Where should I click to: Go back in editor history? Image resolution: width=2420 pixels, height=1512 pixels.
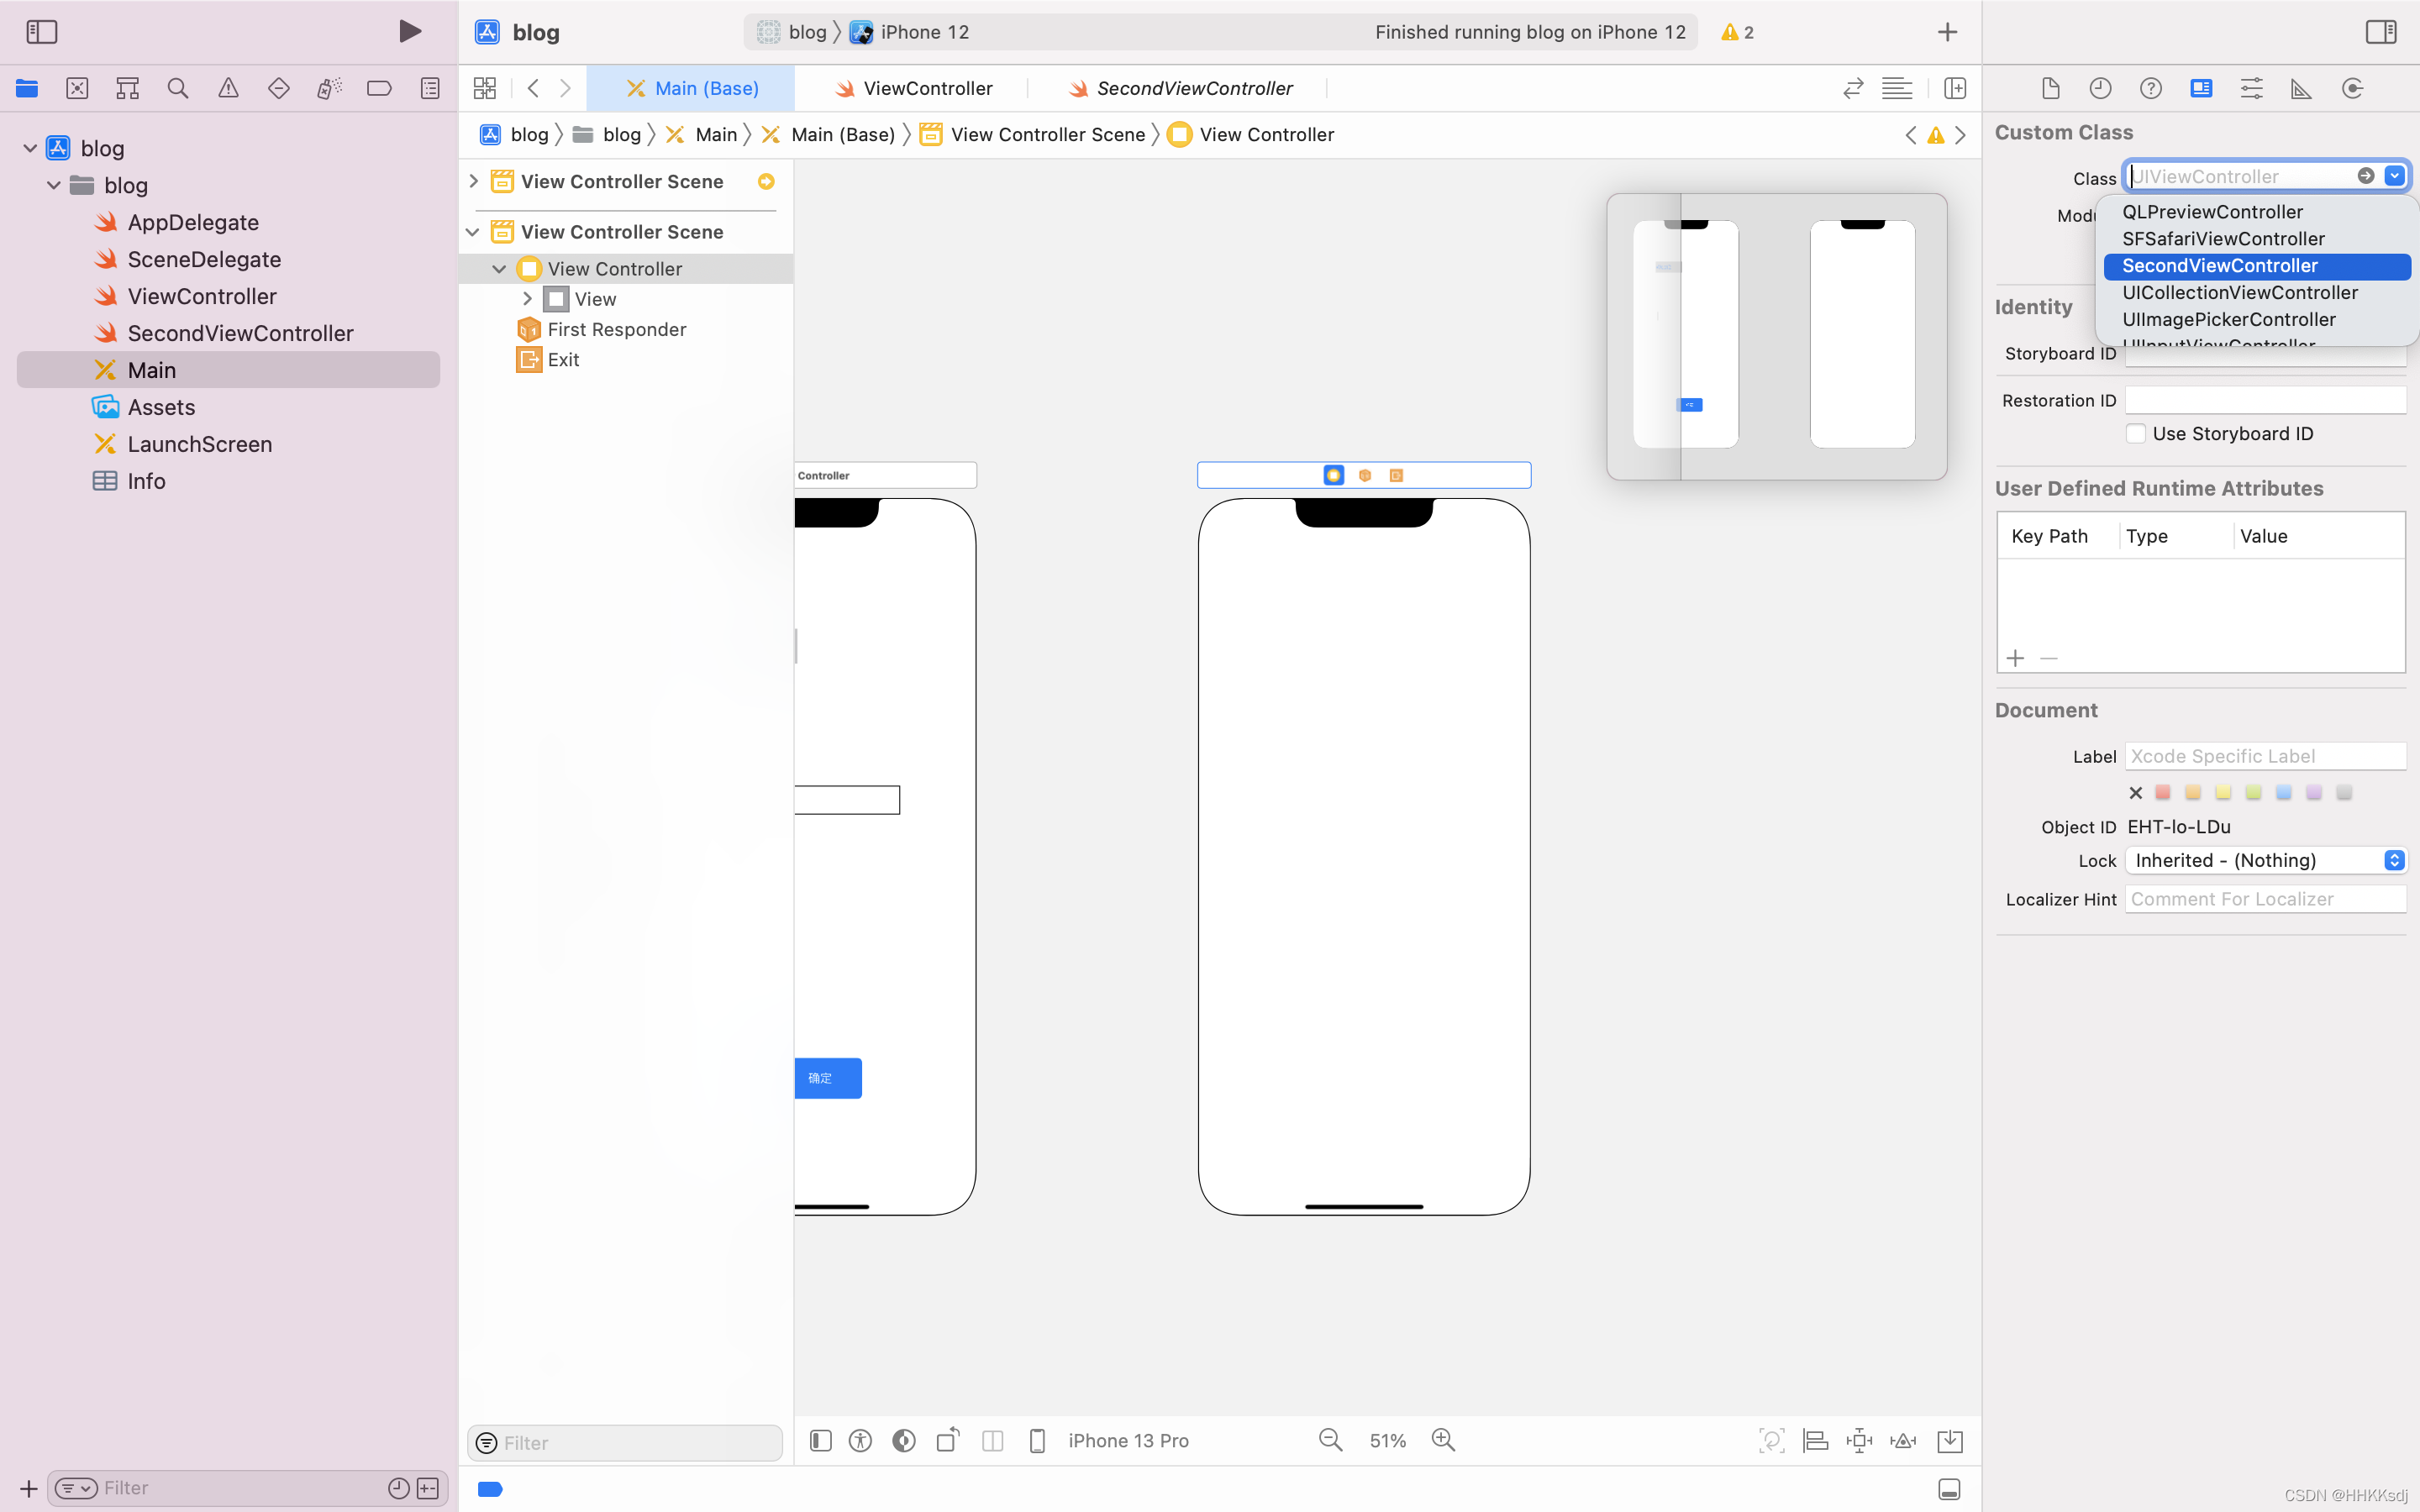(x=533, y=88)
